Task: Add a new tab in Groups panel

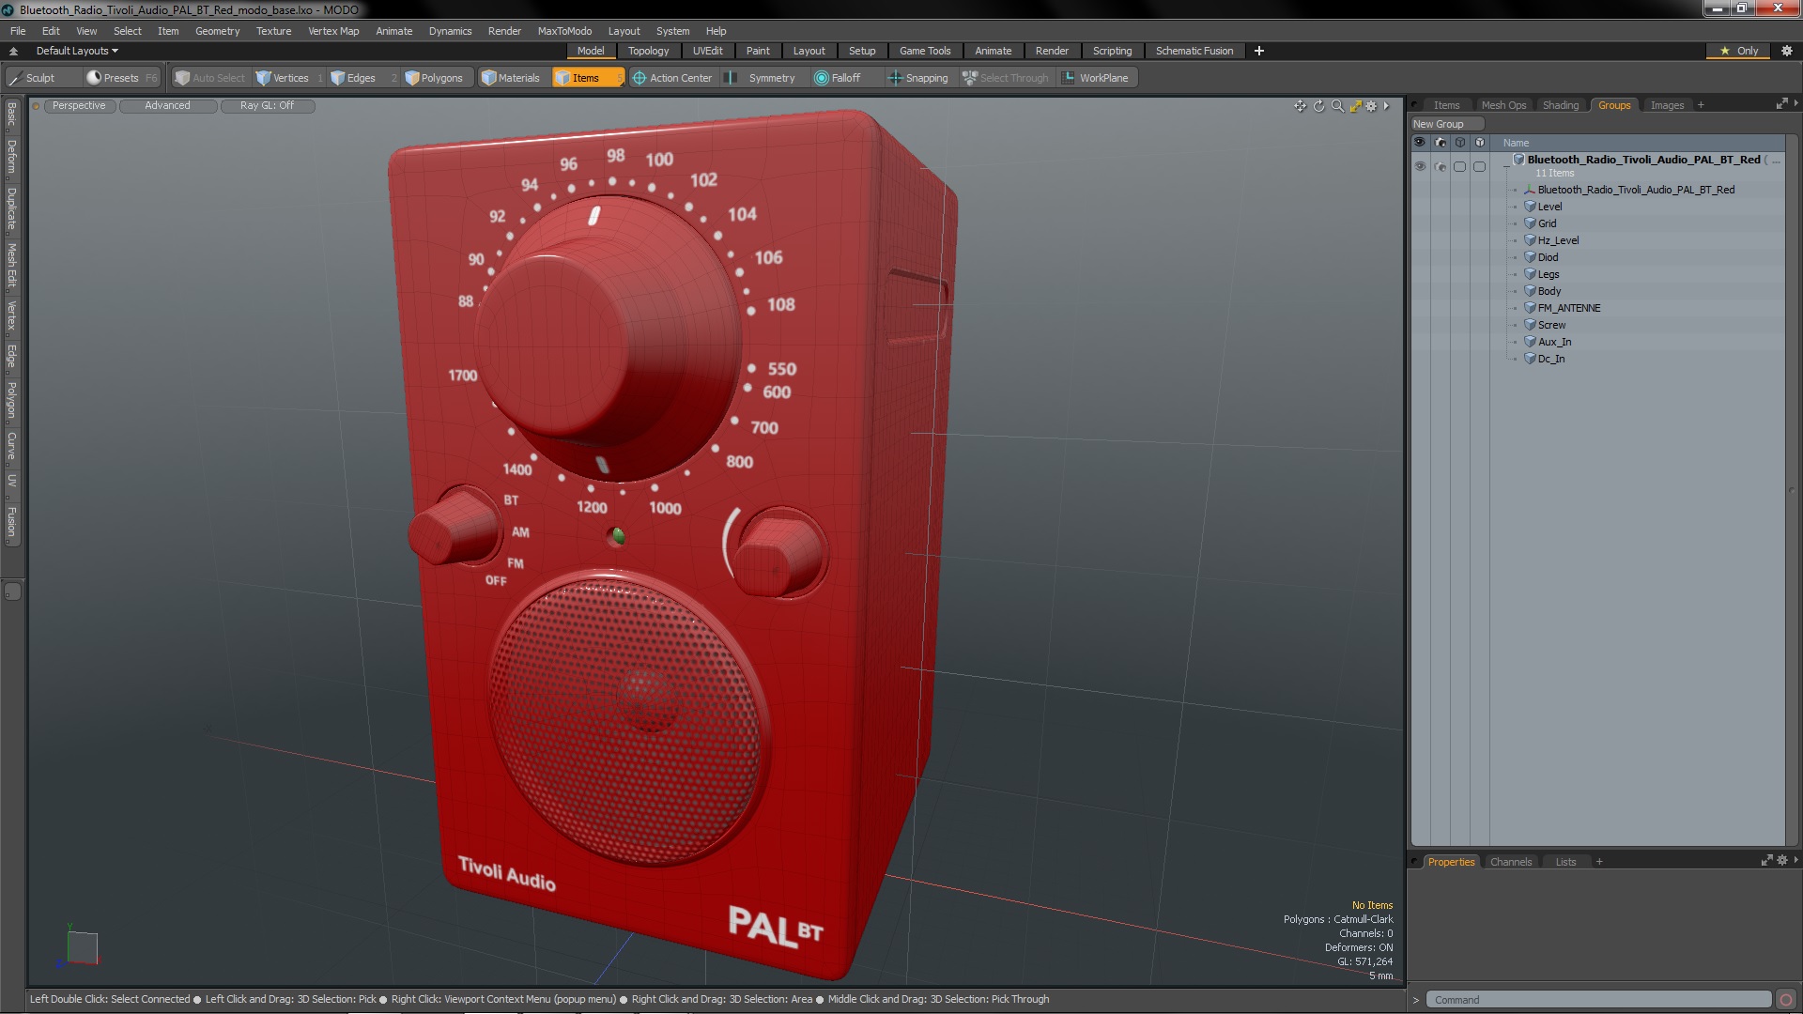Action: coord(1701,105)
